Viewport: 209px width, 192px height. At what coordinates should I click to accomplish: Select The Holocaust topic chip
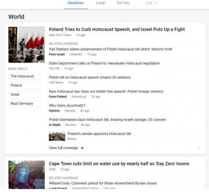point(24,76)
